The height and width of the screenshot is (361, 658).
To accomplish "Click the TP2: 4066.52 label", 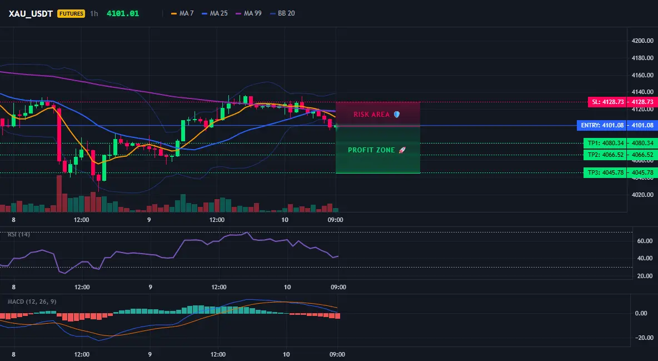I will point(605,155).
